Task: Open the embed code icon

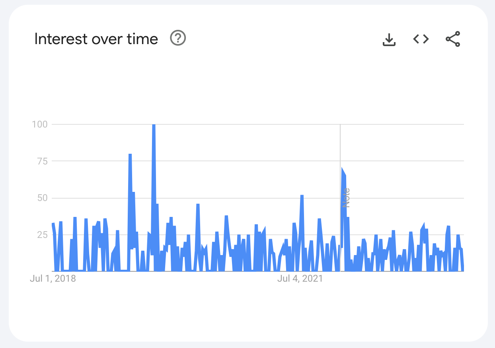Action: (x=421, y=39)
